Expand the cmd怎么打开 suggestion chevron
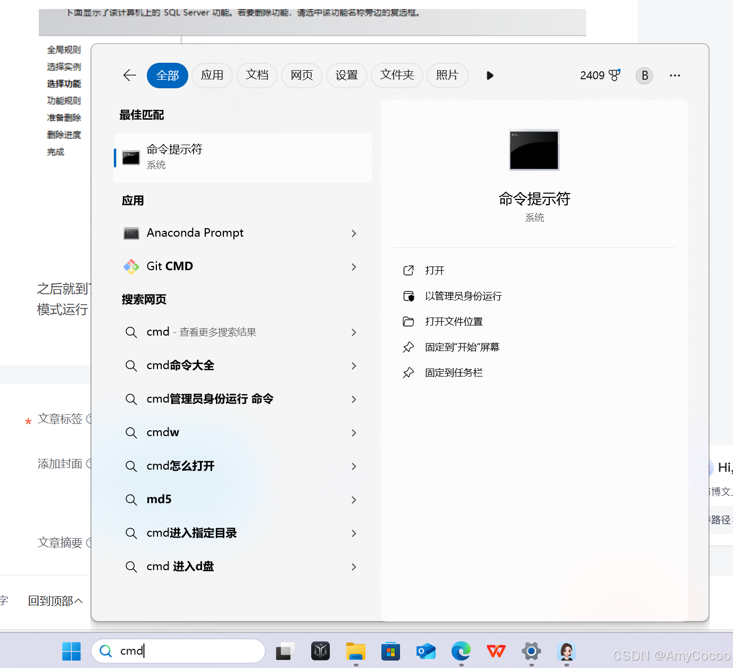The image size is (733, 668). pyautogui.click(x=353, y=466)
